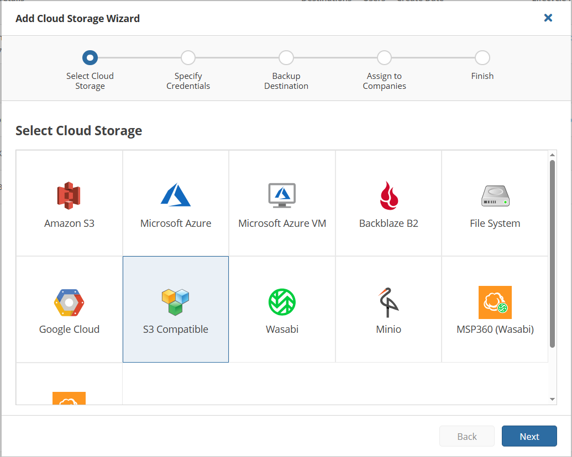Viewport: 572px width, 457px height.
Task: Pick the Microsoft Azure VM monitor icon
Action: [x=282, y=195]
